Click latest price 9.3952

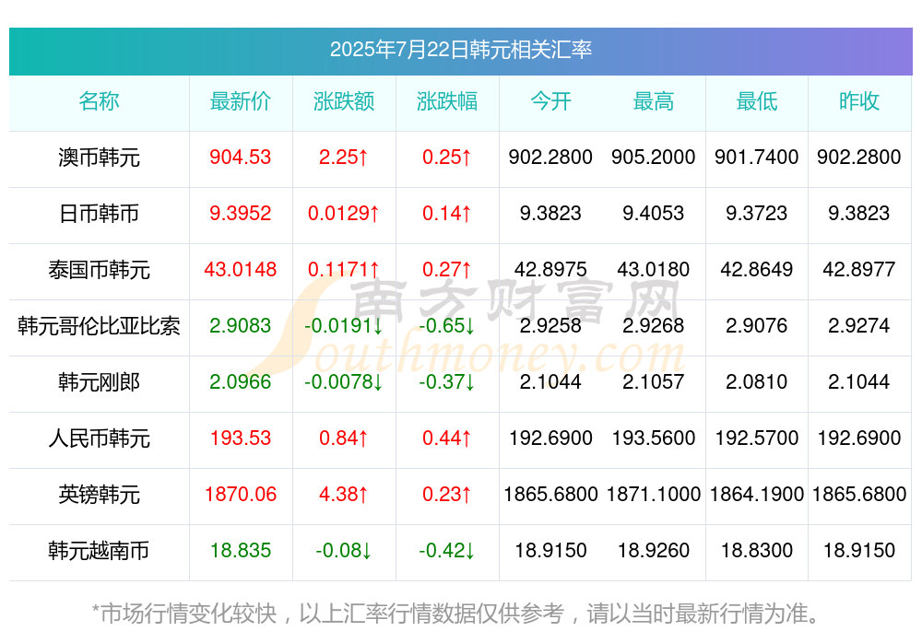241,213
